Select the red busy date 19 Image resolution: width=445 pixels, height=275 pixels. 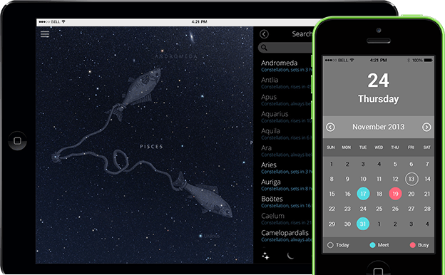395,194
